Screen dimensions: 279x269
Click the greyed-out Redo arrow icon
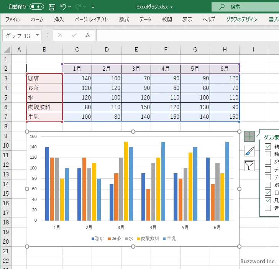coord(78,7)
